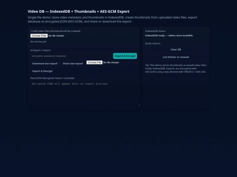The image size is (237, 177).
Task: Click Choose File for import
Action: click(94, 62)
